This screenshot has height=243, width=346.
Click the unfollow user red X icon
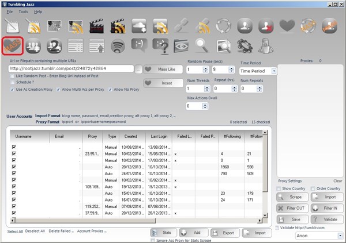pos(266,26)
